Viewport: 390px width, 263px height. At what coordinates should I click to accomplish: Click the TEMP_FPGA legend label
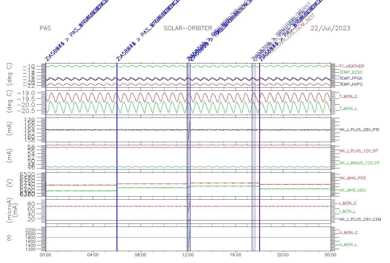(351, 78)
